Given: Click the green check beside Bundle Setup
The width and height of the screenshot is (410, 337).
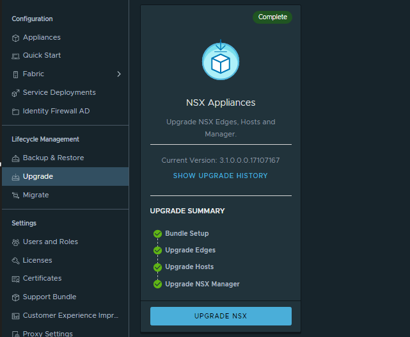Looking at the screenshot, I should 158,234.
